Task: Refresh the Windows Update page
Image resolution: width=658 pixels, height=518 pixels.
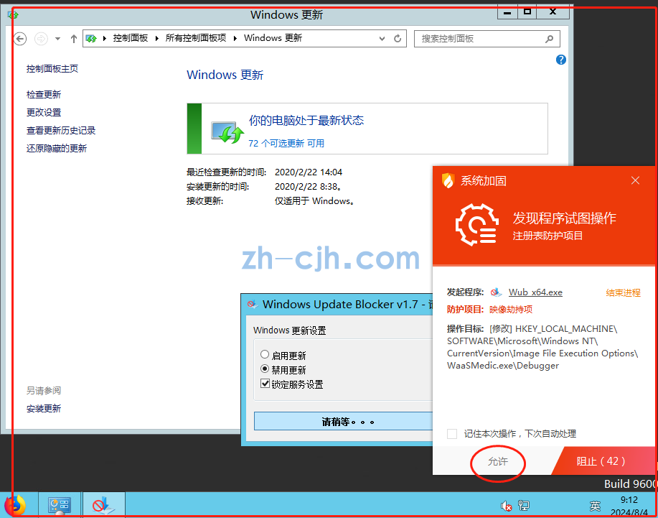Action: pos(398,39)
